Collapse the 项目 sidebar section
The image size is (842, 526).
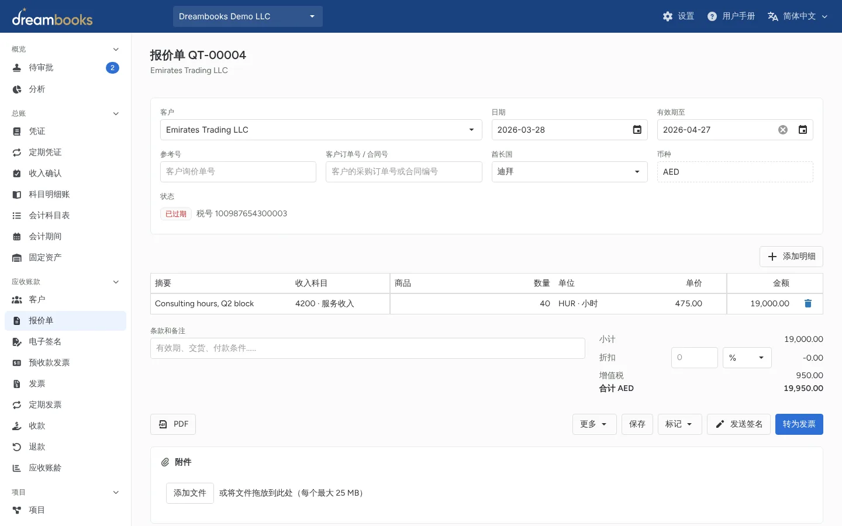point(116,492)
